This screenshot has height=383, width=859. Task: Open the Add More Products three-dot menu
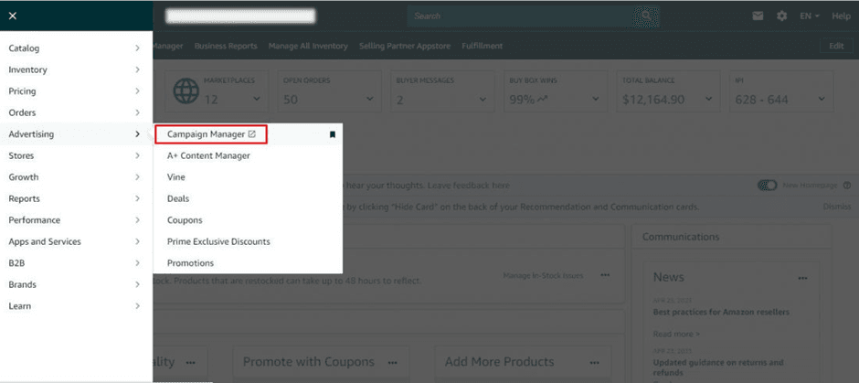pos(594,362)
